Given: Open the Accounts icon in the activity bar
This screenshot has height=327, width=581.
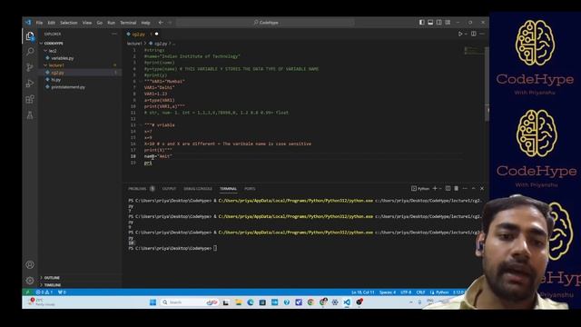Looking at the screenshot, I should 30,264.
